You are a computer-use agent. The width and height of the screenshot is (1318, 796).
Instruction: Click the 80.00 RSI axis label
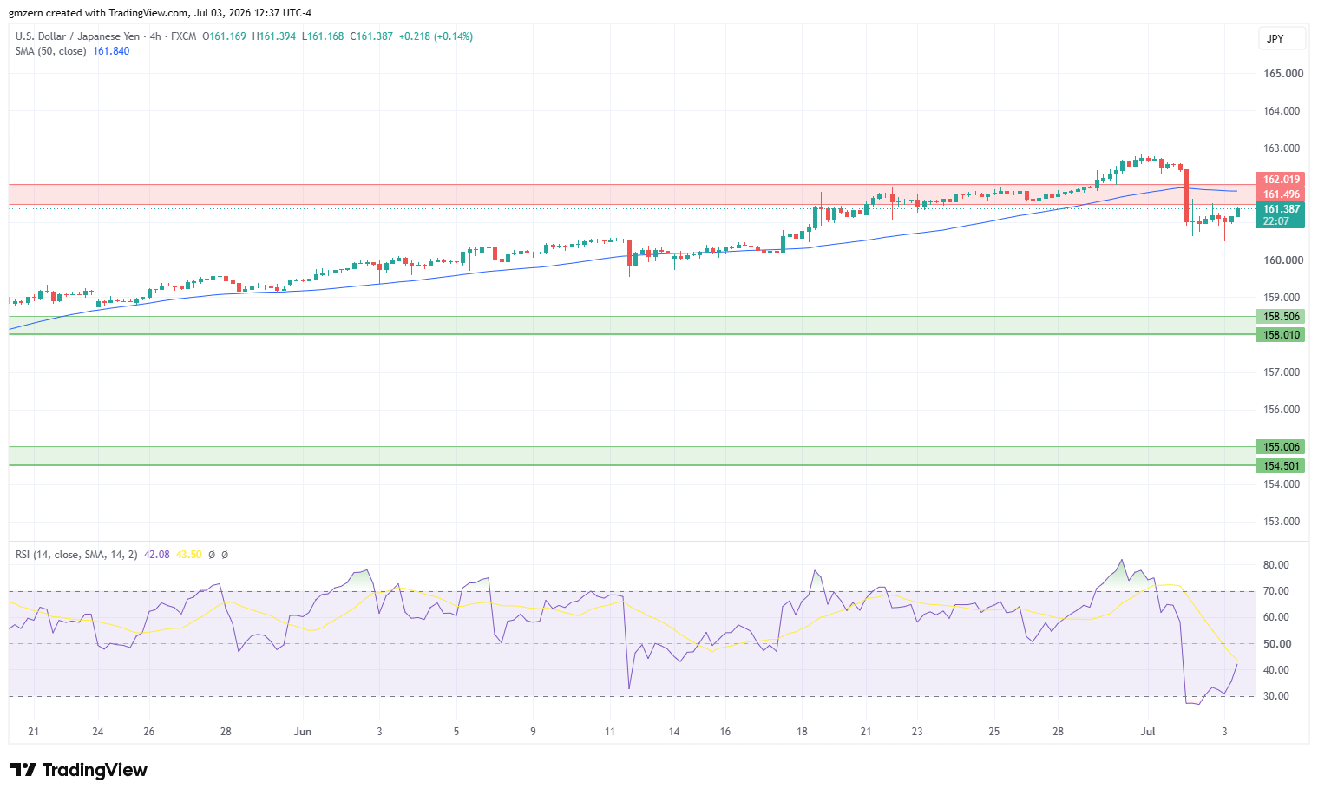coord(1276,565)
